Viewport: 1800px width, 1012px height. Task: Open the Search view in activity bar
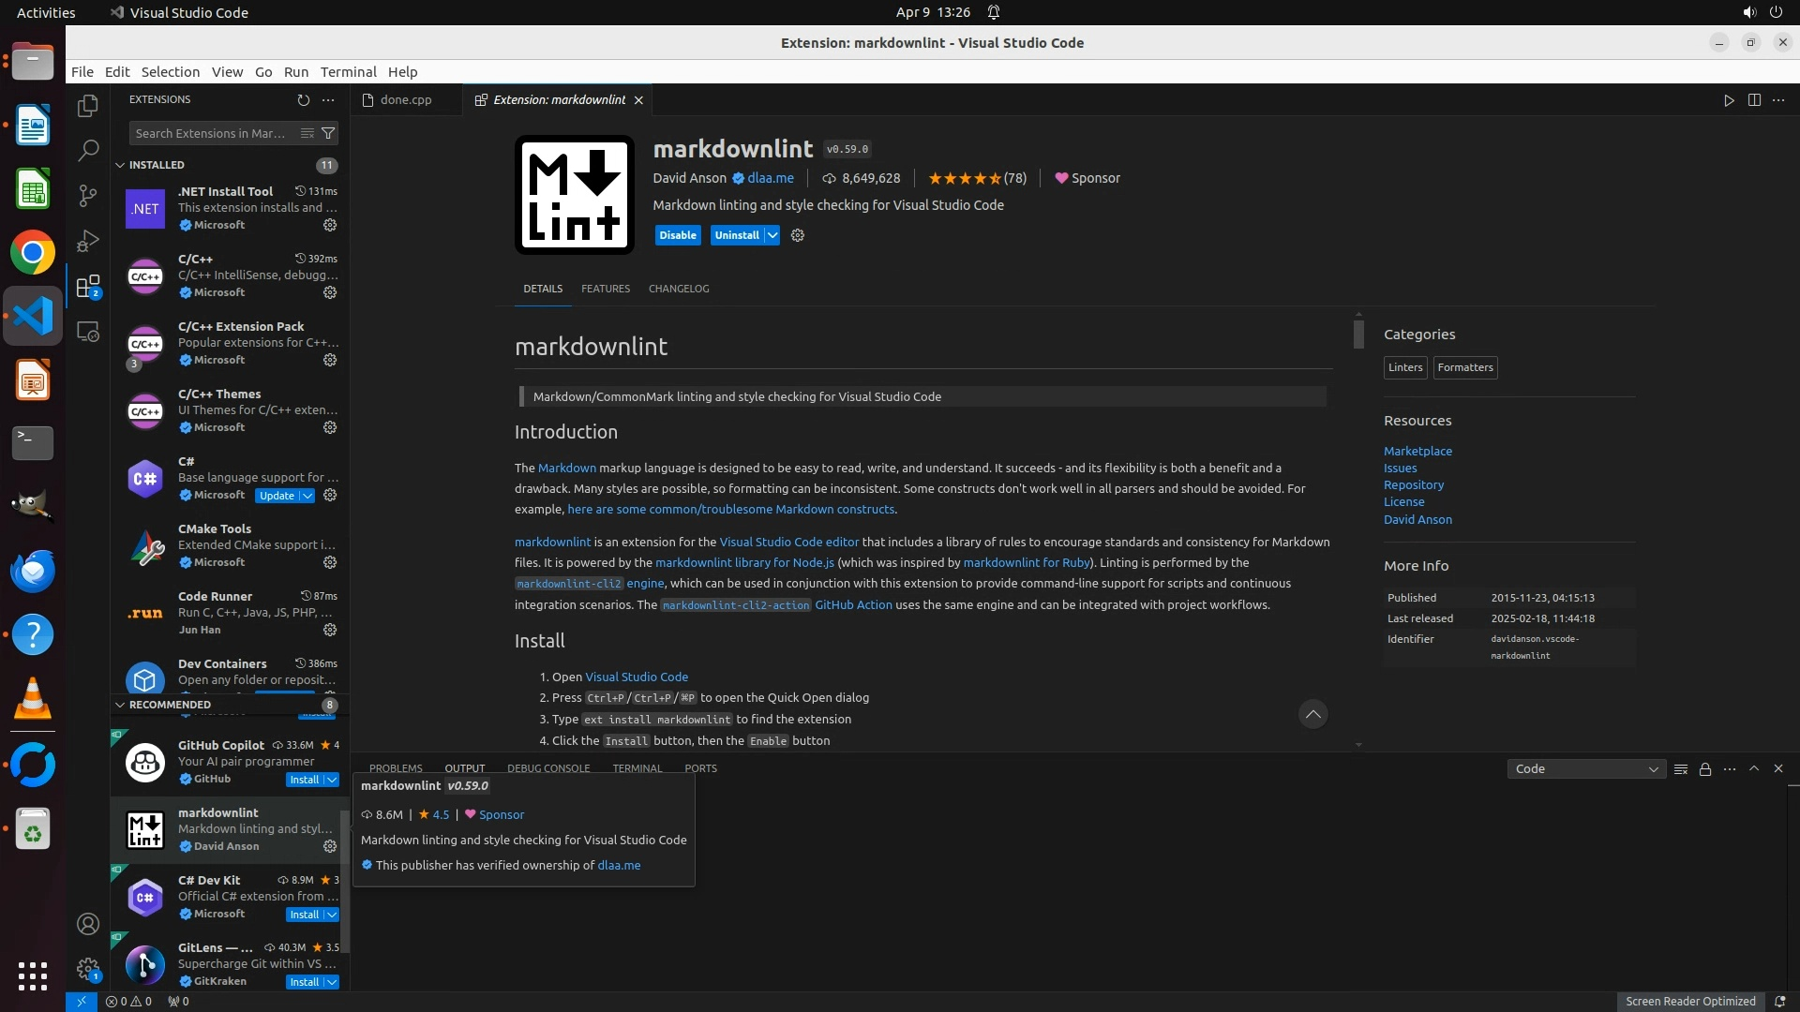tap(88, 150)
